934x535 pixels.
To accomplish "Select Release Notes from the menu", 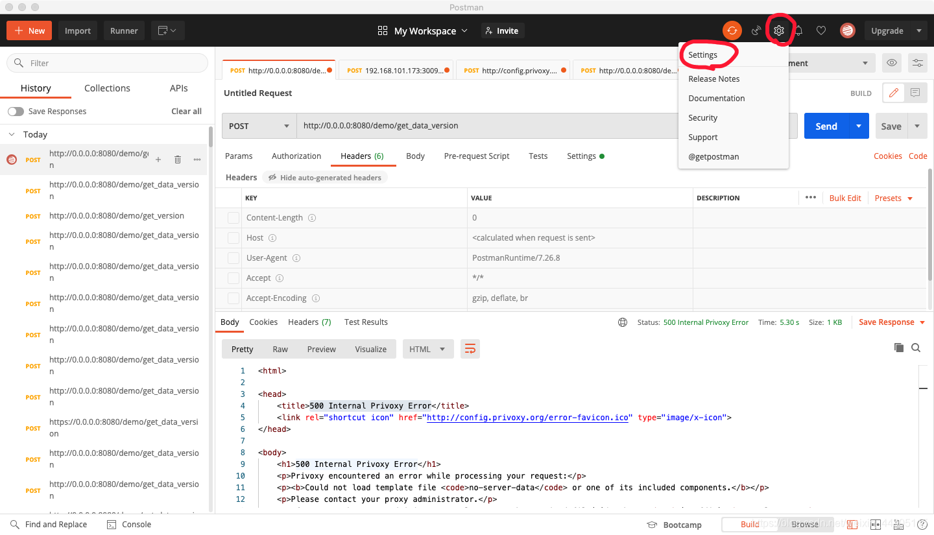I will coord(713,78).
